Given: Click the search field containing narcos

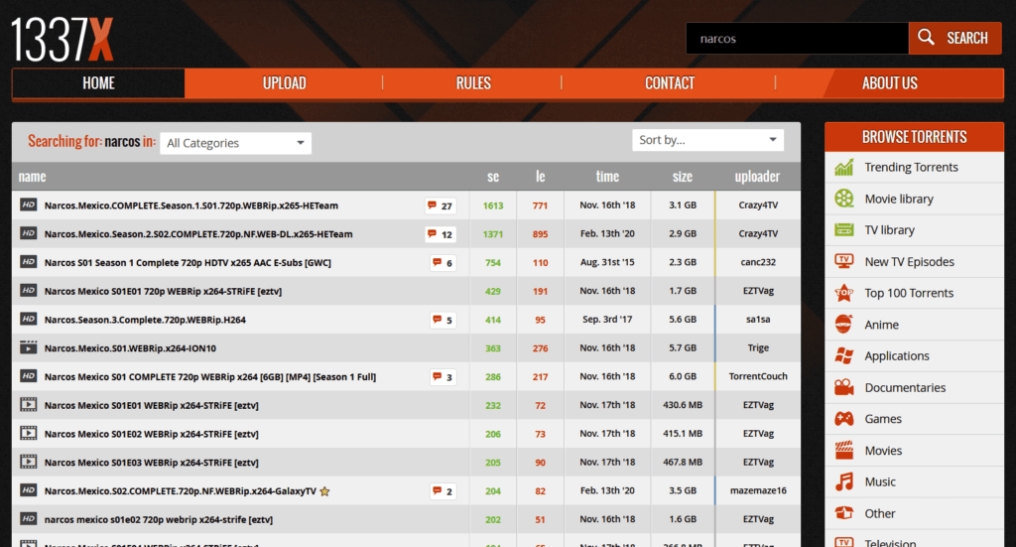Looking at the screenshot, I should click(x=796, y=39).
